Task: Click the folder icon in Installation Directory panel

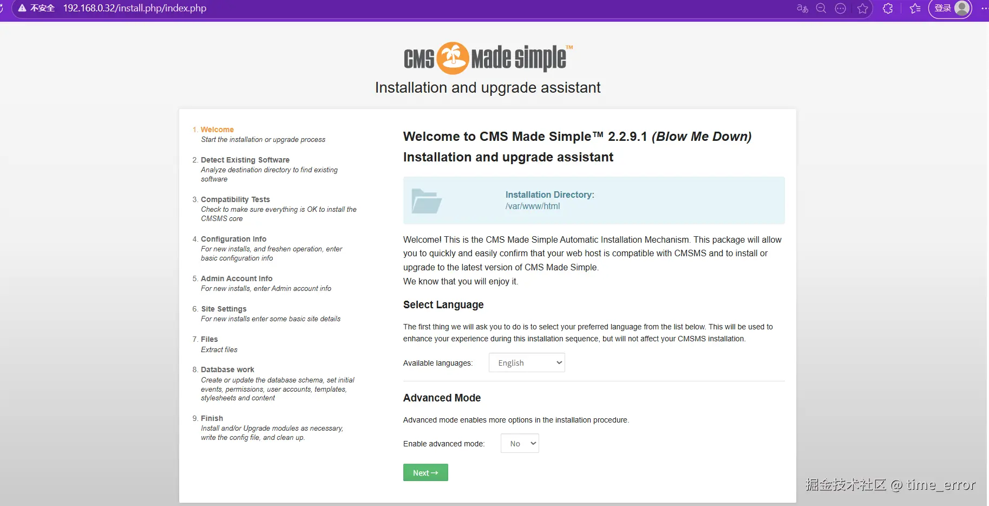Action: pos(427,200)
